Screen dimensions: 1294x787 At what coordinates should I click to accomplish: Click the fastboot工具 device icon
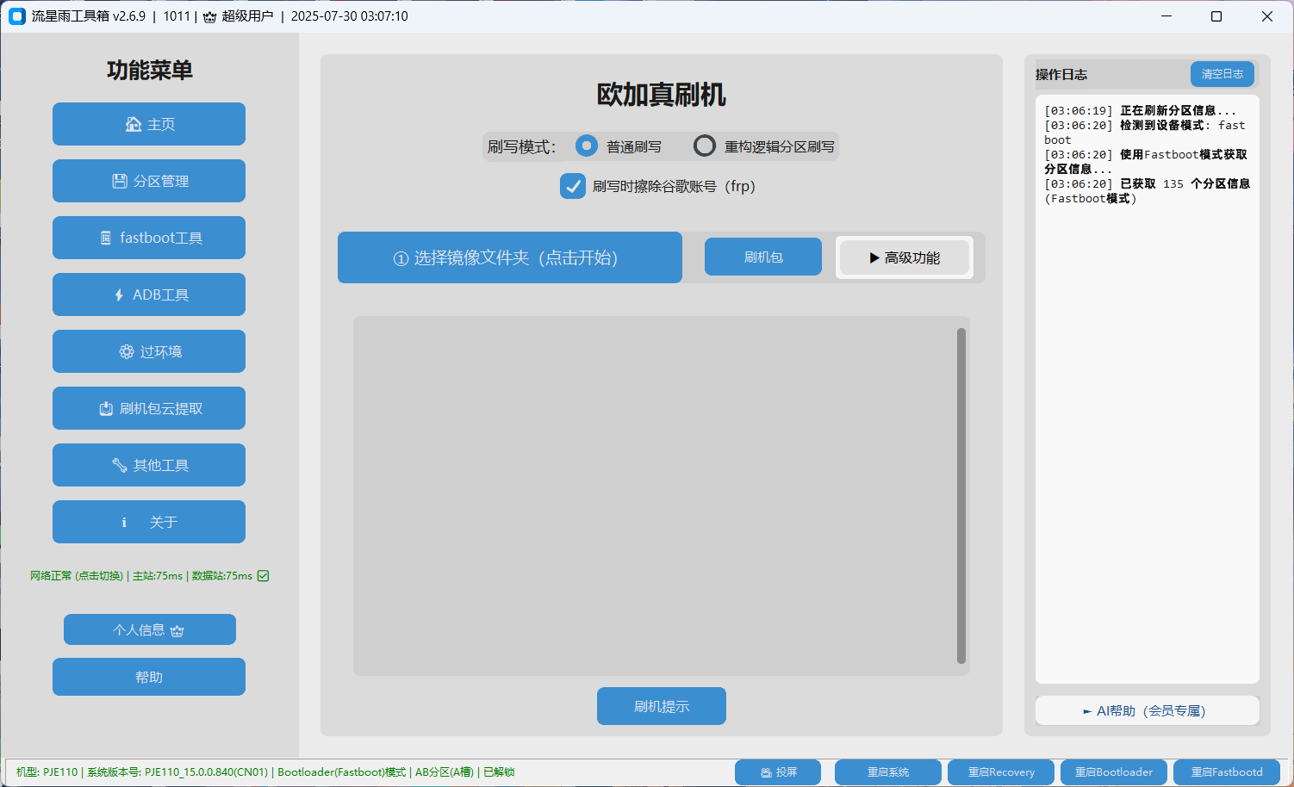pos(106,238)
